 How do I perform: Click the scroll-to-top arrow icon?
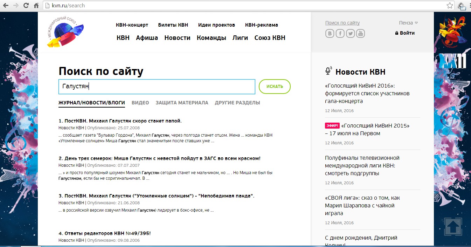pyautogui.click(x=453, y=227)
